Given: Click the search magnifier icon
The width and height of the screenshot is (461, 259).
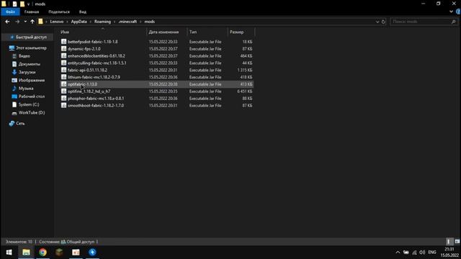Looking at the screenshot, I should 453,22.
